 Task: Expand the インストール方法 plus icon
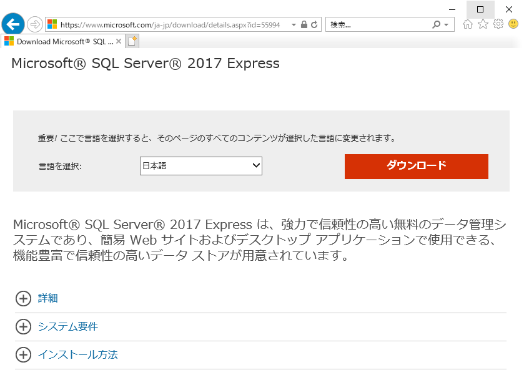coord(23,354)
